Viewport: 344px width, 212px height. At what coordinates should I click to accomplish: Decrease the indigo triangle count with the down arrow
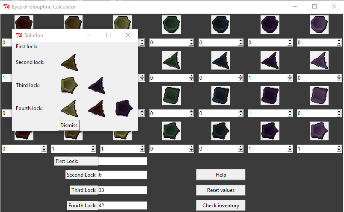(x=290, y=80)
